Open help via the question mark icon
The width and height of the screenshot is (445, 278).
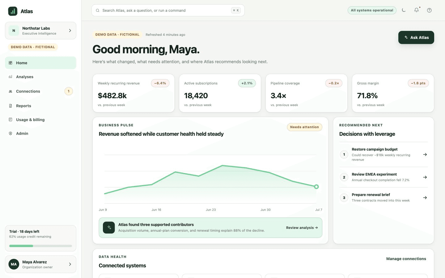(429, 10)
